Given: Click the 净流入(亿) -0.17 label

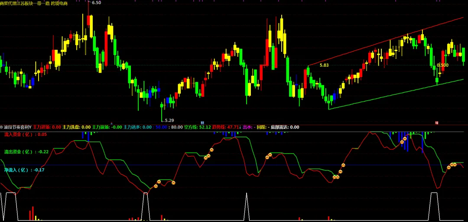Looking at the screenshot, I should coord(24,170).
